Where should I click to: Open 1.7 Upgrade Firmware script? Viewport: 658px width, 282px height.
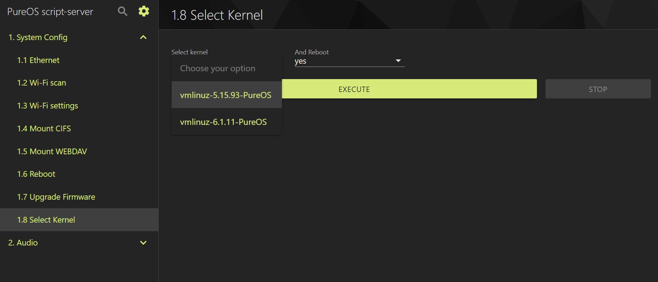coord(56,197)
